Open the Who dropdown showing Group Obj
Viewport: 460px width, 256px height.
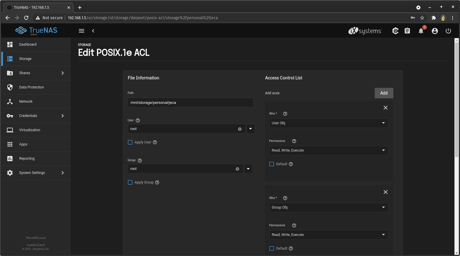[x=329, y=207]
